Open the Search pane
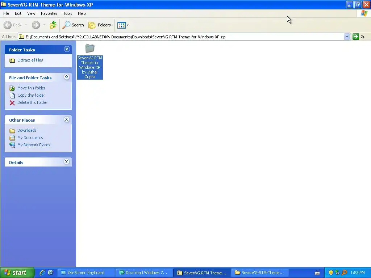The height and width of the screenshot is (278, 371). [x=73, y=25]
